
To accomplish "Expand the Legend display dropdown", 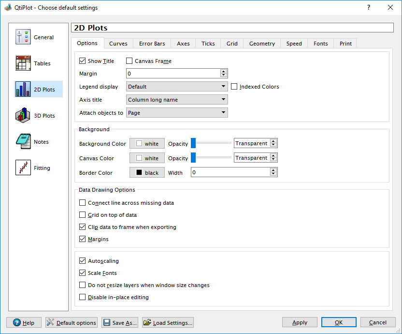I will [x=177, y=87].
